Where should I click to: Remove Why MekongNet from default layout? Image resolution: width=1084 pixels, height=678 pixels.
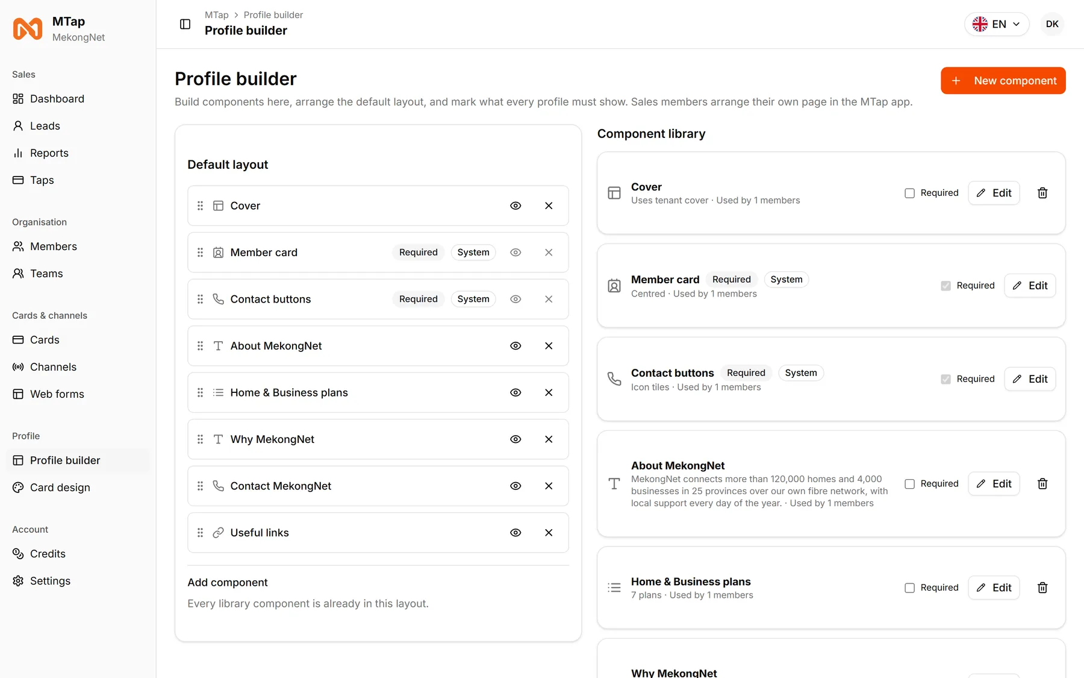point(549,439)
